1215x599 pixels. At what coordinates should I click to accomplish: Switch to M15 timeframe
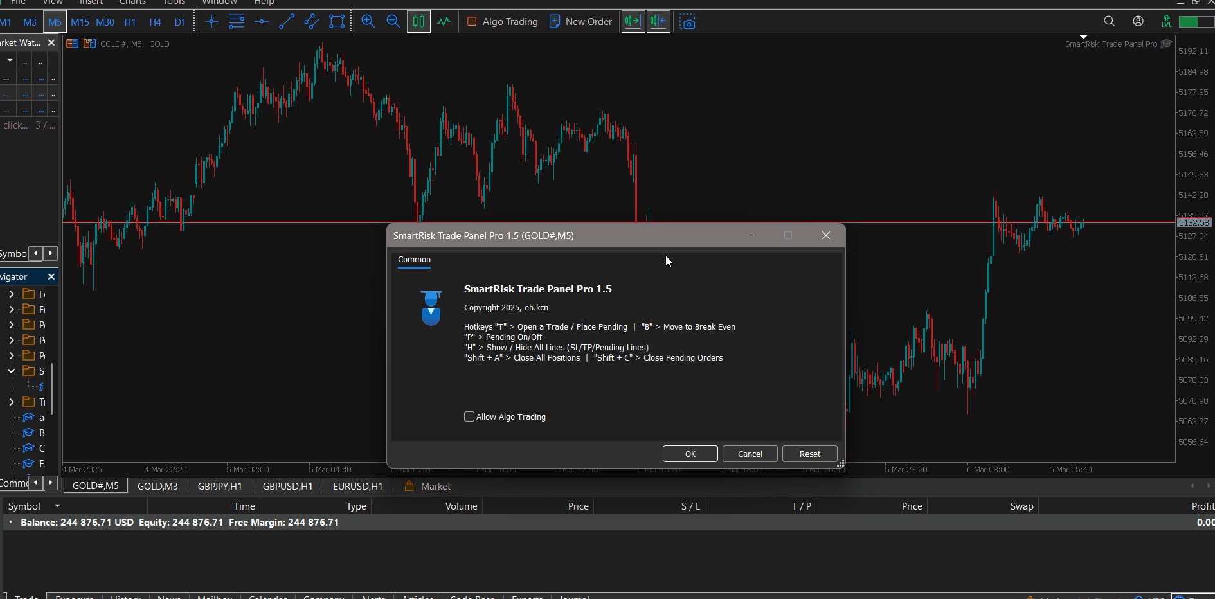80,22
